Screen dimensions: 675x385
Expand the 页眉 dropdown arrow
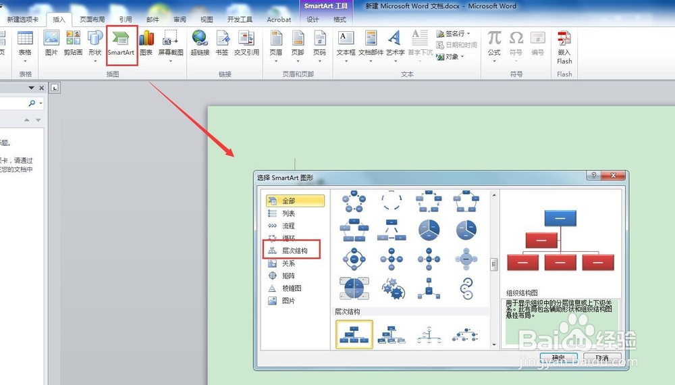click(x=276, y=61)
